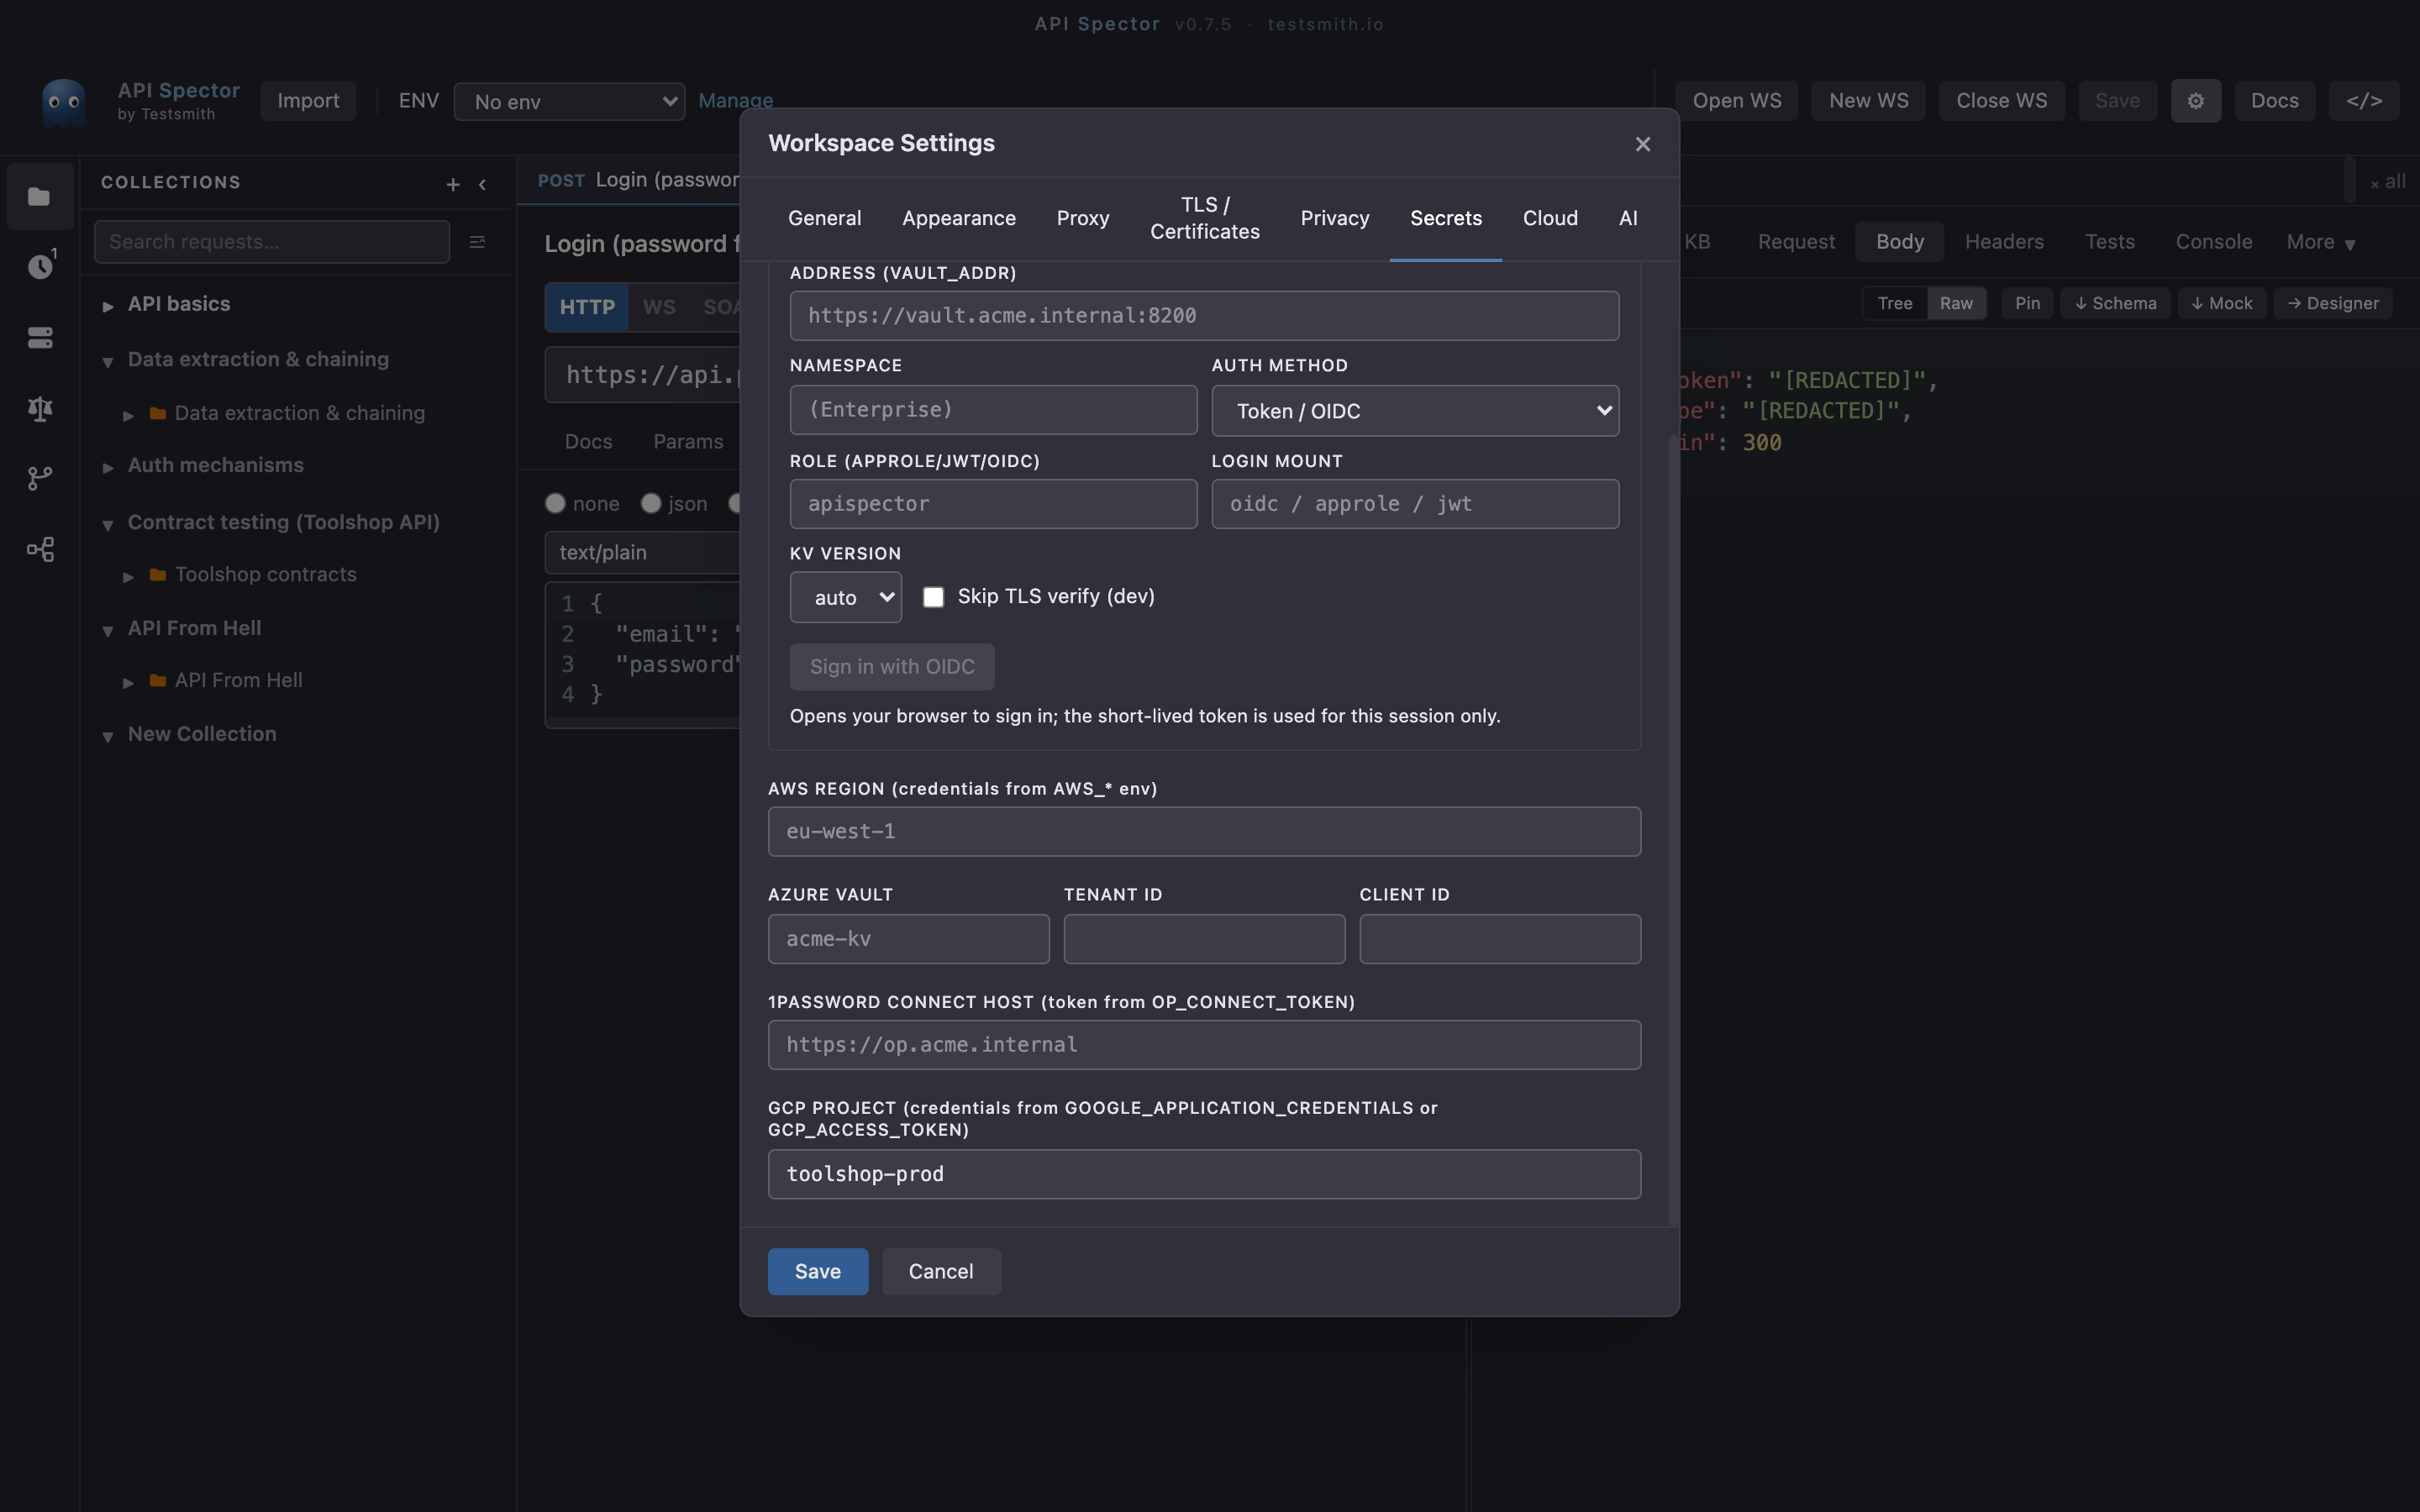Send response to Designer
This screenshot has height=1512, width=2420.
point(2332,303)
